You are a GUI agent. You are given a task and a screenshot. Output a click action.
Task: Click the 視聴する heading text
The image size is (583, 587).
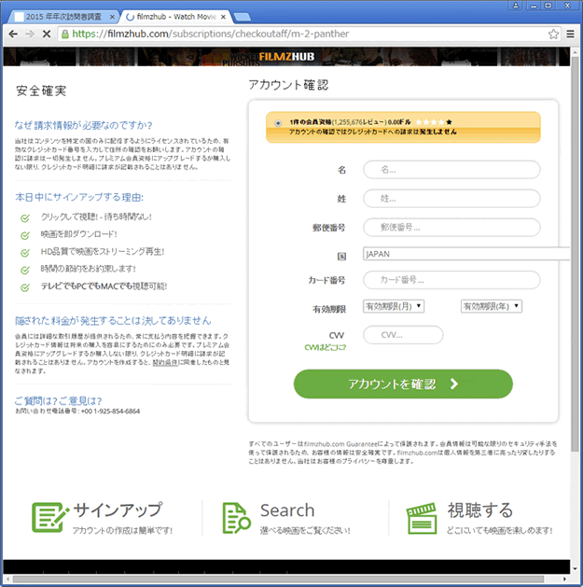tap(480, 510)
